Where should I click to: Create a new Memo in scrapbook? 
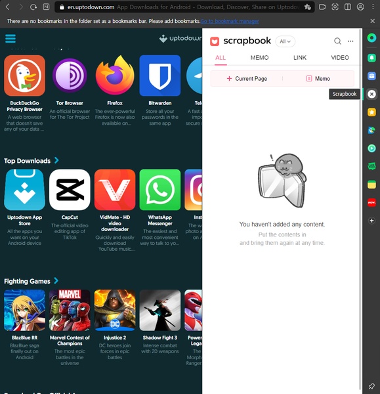(x=318, y=79)
